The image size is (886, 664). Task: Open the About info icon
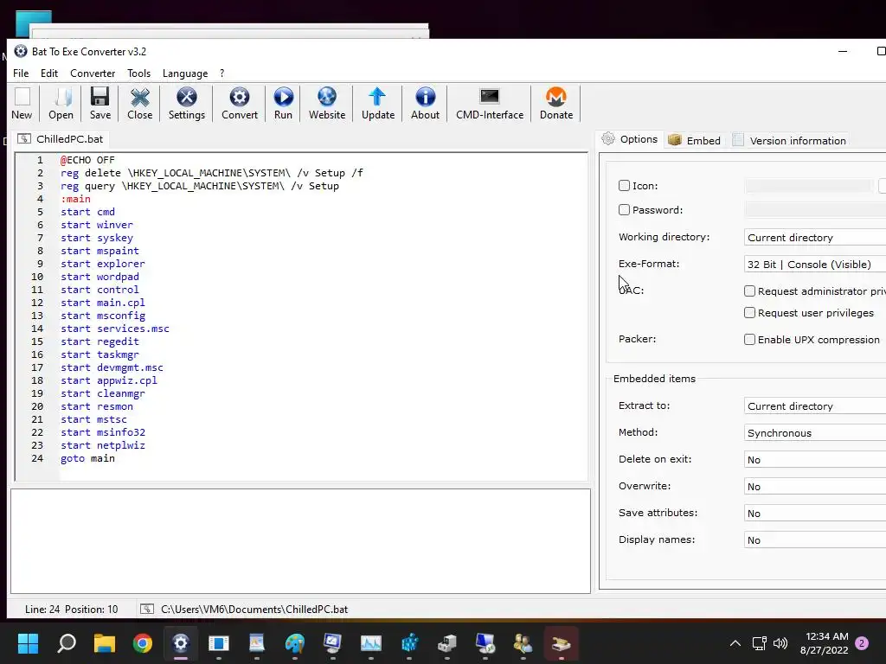[425, 104]
